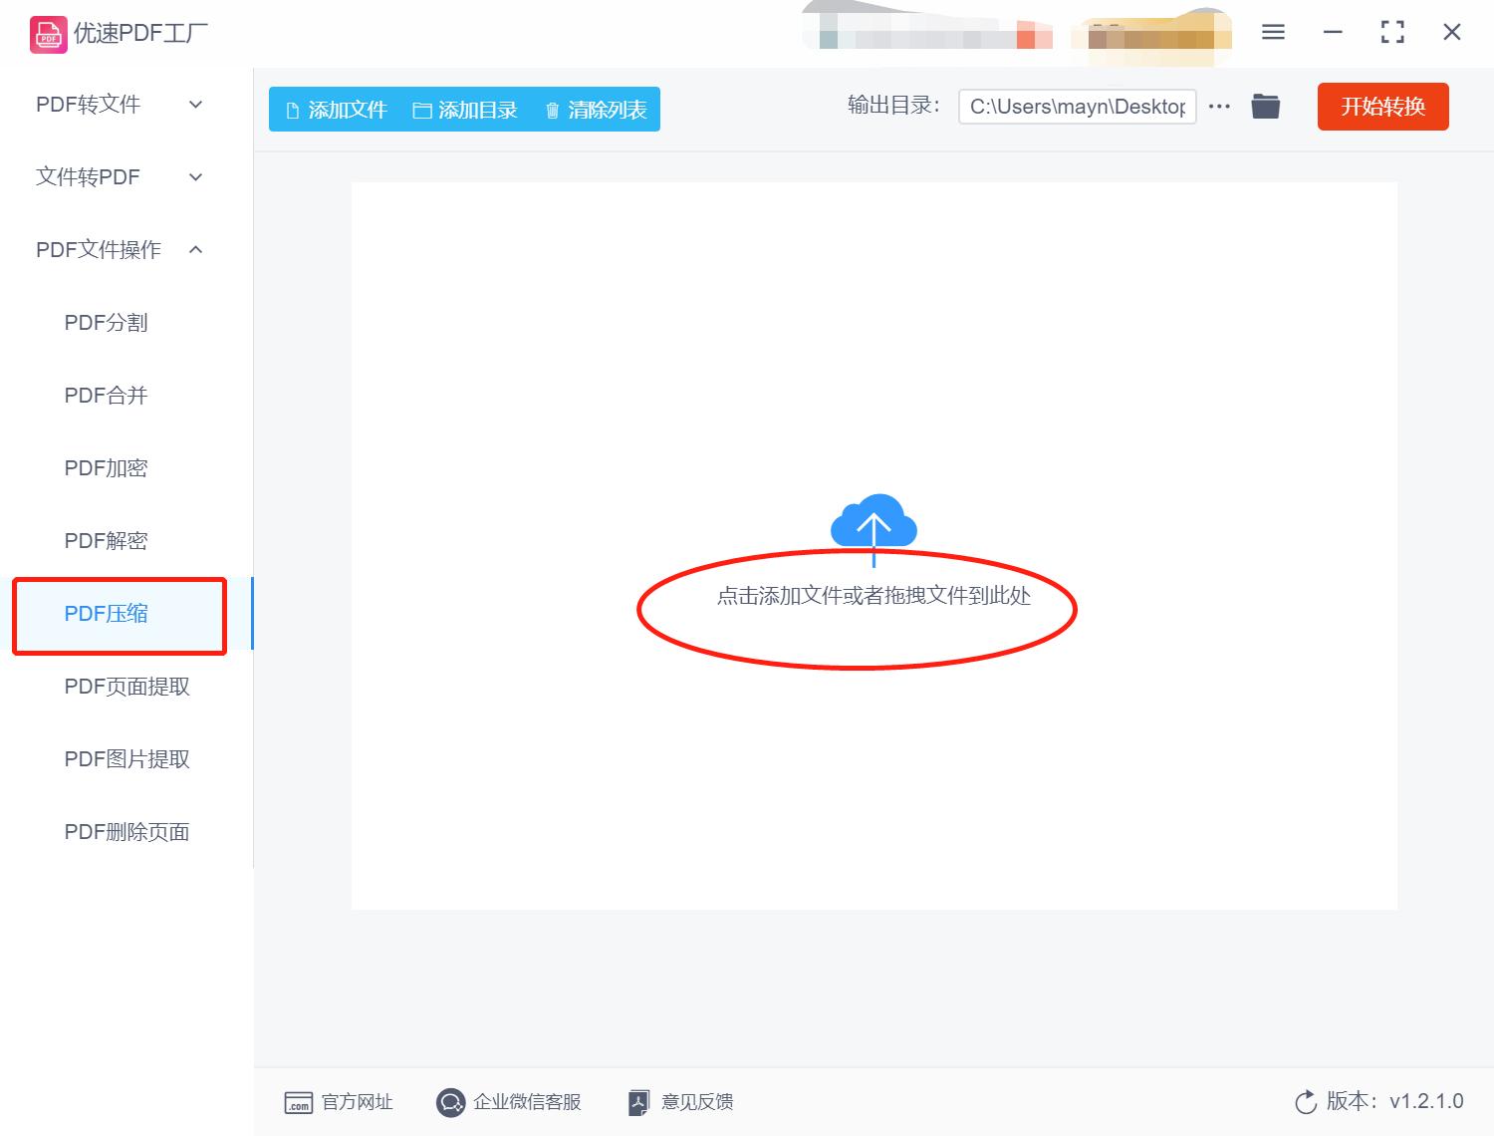
Task: Open the hamburger menu in the title bar
Action: click(1272, 32)
